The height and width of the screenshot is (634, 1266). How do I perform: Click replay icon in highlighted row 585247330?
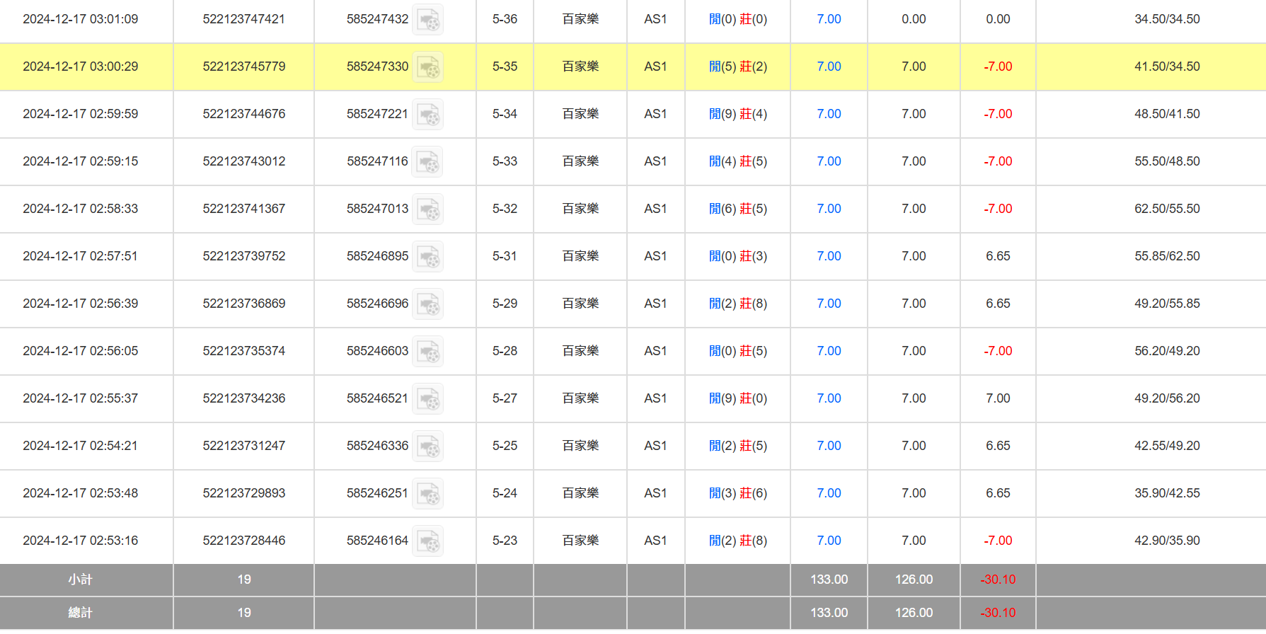(427, 67)
